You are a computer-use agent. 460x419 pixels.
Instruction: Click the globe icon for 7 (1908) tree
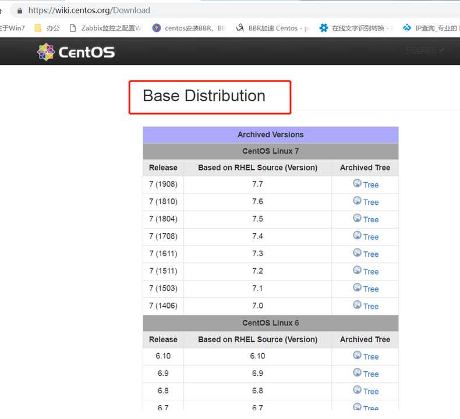(357, 183)
